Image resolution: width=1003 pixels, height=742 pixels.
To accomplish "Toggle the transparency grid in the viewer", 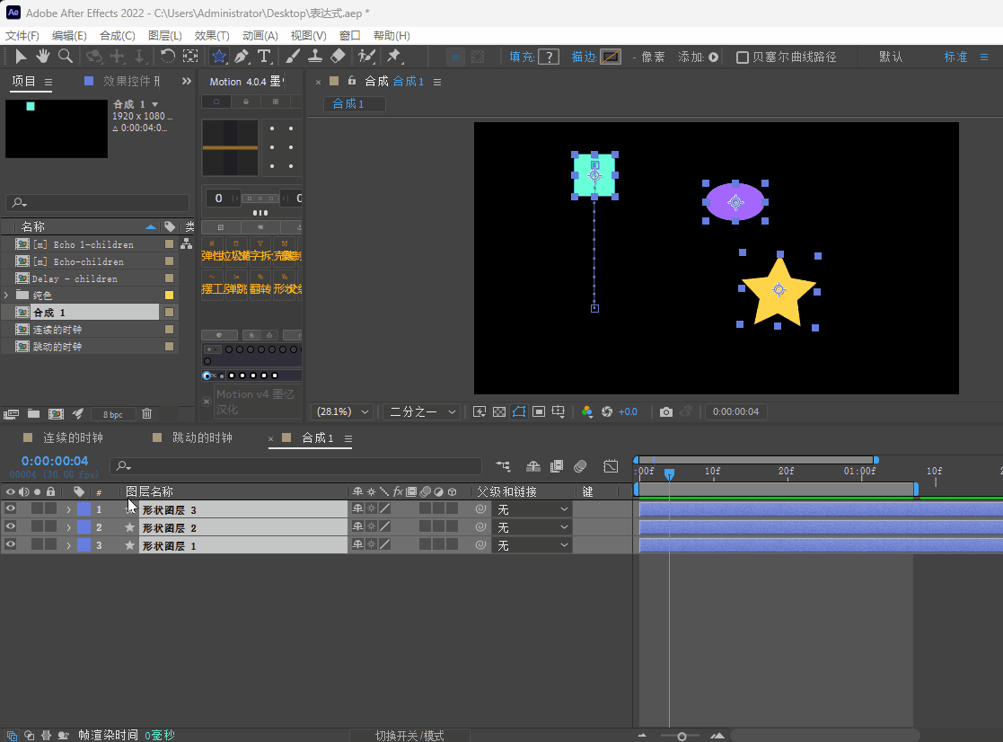I will coord(499,411).
